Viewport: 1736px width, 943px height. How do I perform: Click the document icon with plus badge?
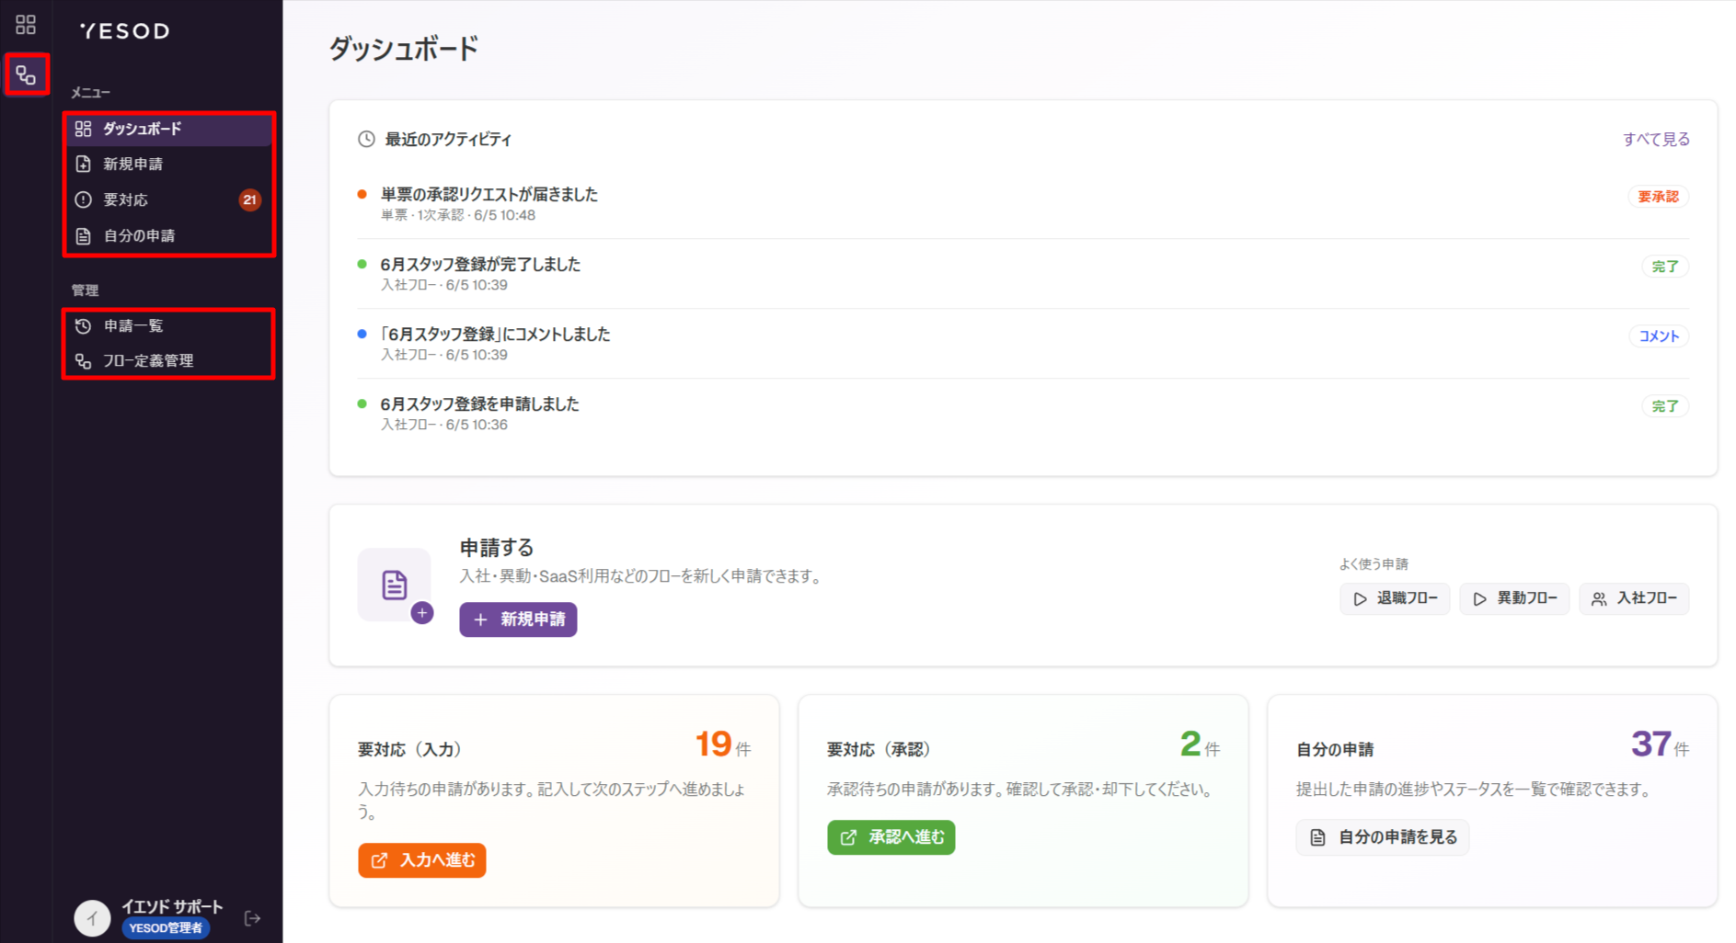[x=395, y=585]
